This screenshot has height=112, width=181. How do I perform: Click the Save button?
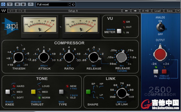(x=169, y=11)
